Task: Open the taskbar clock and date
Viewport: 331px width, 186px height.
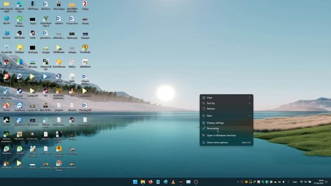Action: (x=319, y=182)
